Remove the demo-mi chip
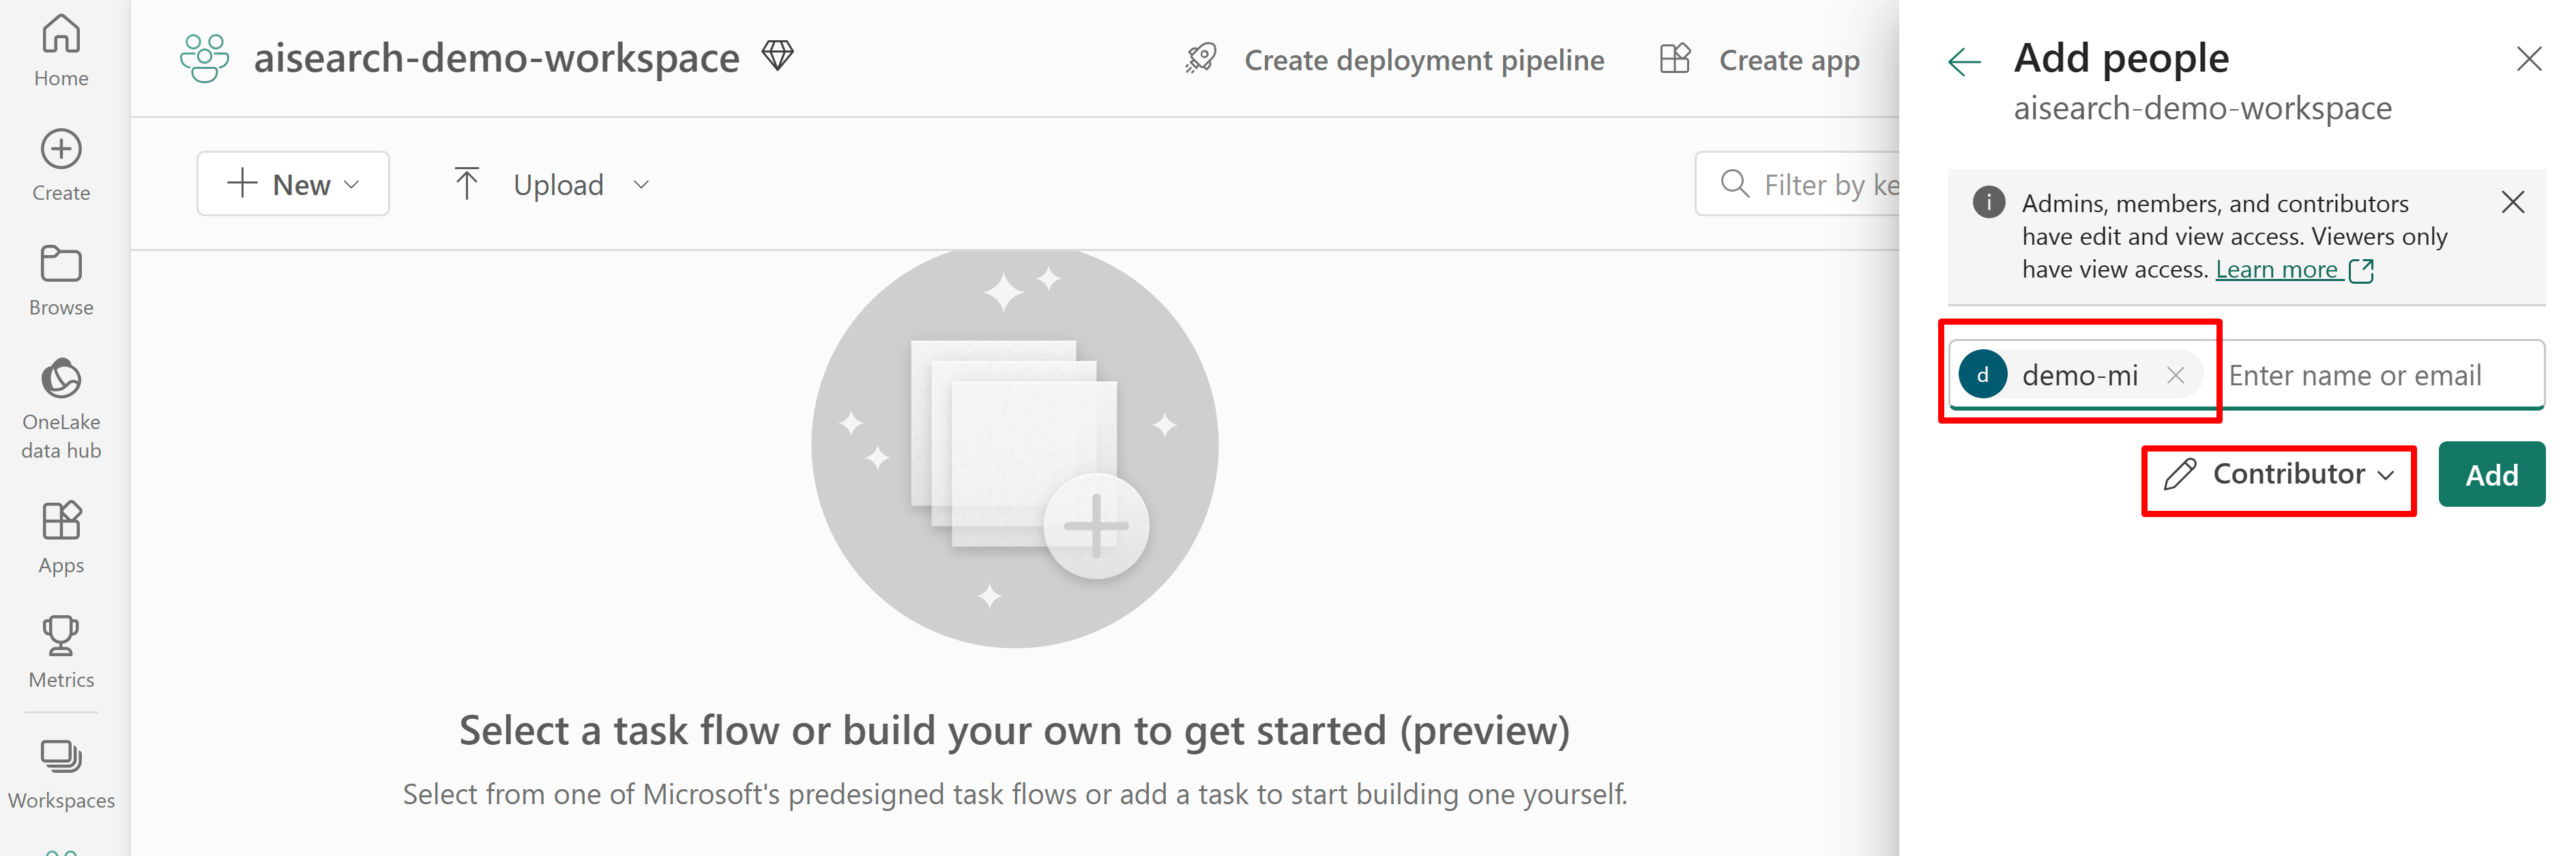 point(2175,375)
